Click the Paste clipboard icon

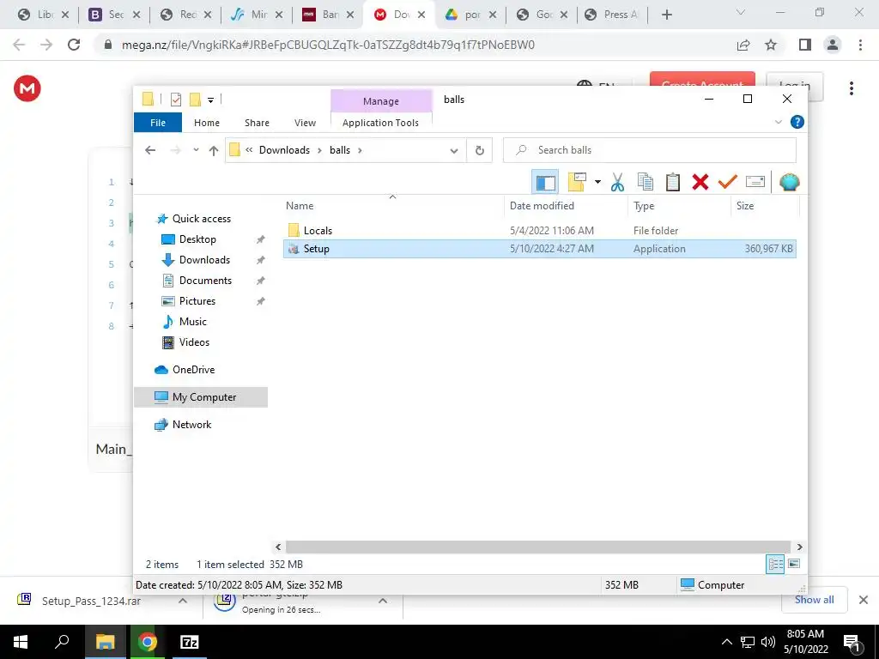tap(673, 182)
